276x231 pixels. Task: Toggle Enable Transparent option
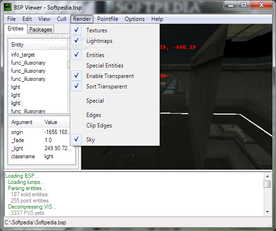(115, 76)
